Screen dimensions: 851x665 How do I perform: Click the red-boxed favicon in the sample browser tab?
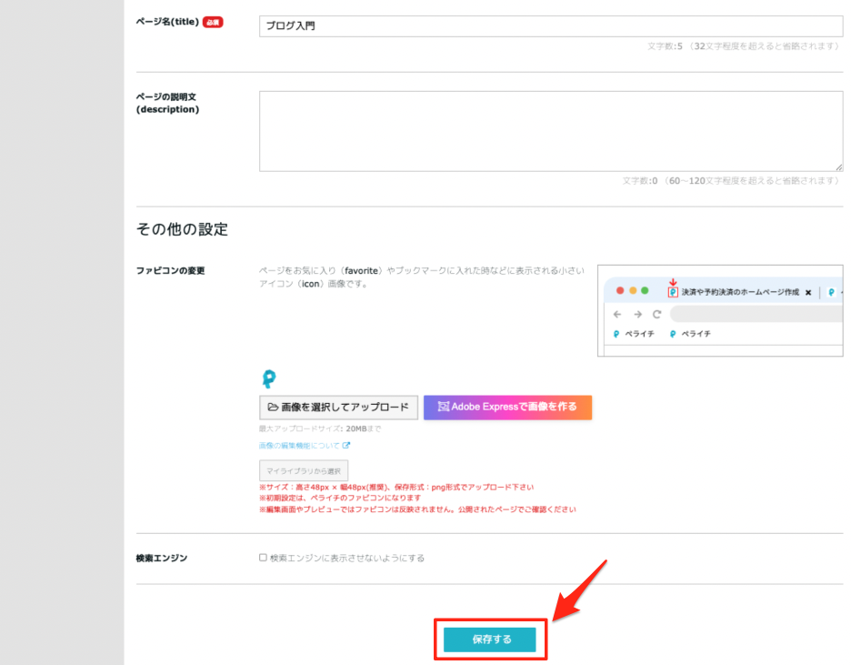pos(673,292)
